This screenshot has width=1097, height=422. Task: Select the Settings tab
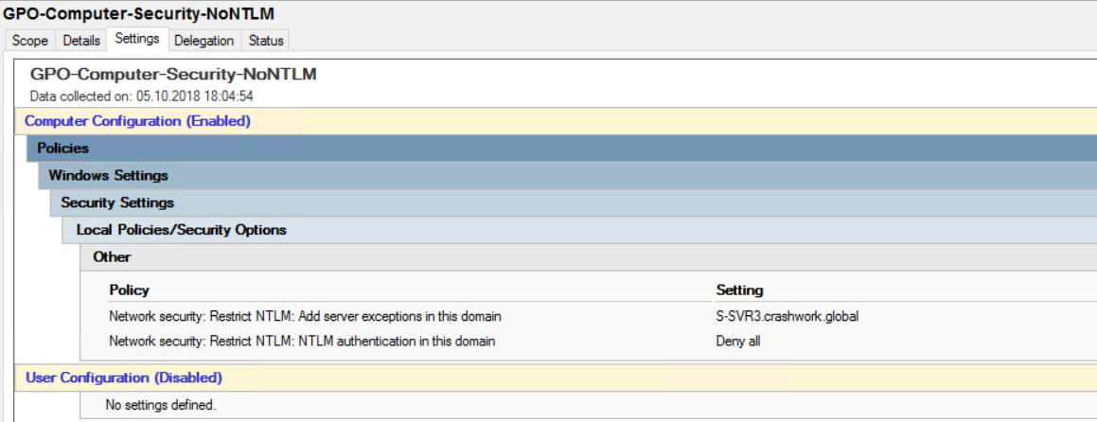[137, 39]
